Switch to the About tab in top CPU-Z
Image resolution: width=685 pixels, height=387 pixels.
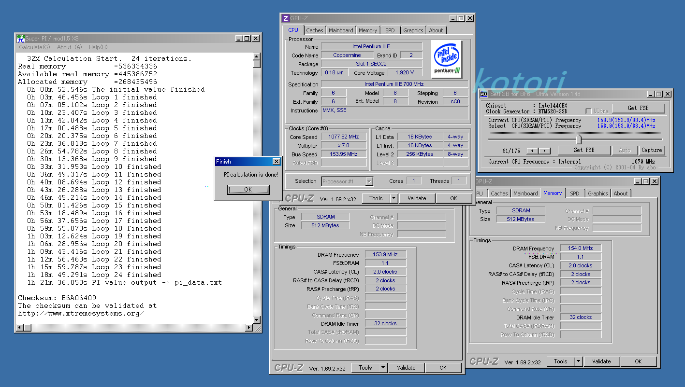click(436, 30)
